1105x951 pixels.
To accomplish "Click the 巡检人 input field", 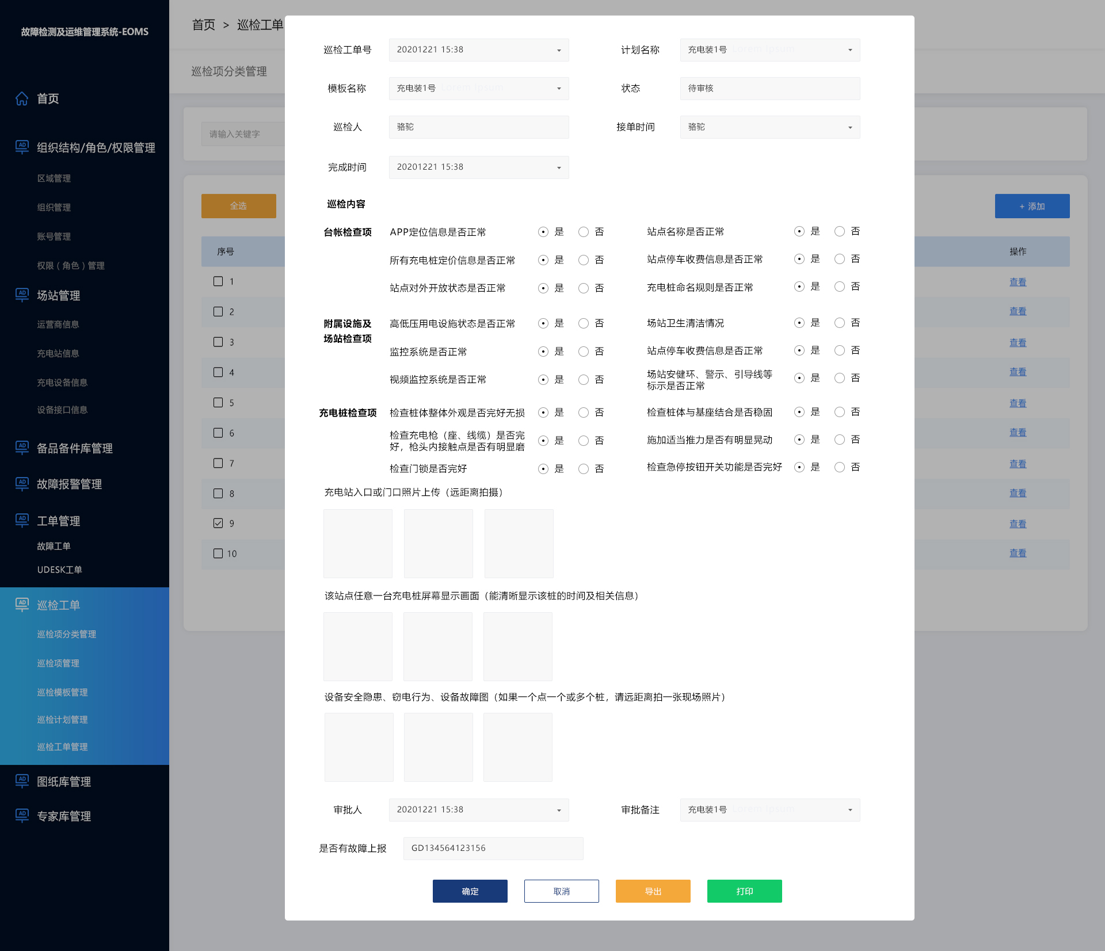I will (479, 127).
